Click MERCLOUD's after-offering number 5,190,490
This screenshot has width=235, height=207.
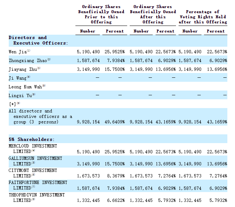tap(141, 152)
